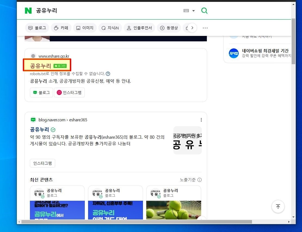Click the Instagram icon in eshare result
This screenshot has width=302, height=232.
pyautogui.click(x=59, y=92)
